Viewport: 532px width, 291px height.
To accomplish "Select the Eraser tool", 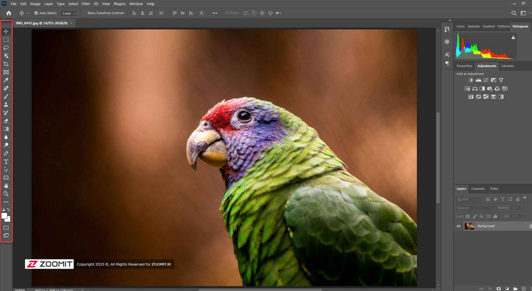I will coord(6,121).
